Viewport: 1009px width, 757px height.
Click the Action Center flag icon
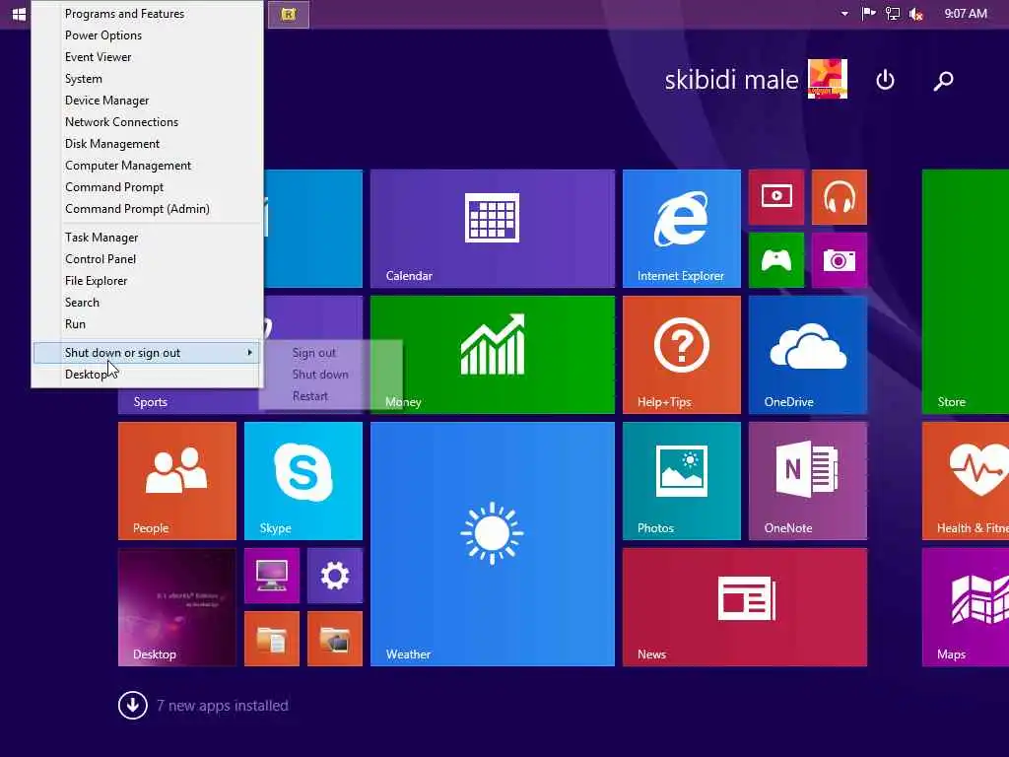click(x=868, y=14)
